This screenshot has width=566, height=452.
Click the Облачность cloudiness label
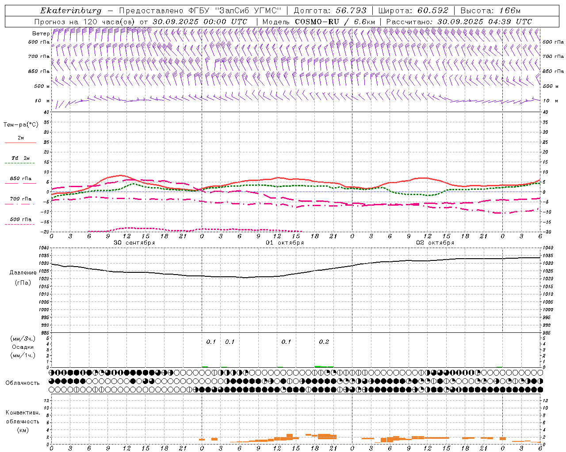[x=23, y=383]
